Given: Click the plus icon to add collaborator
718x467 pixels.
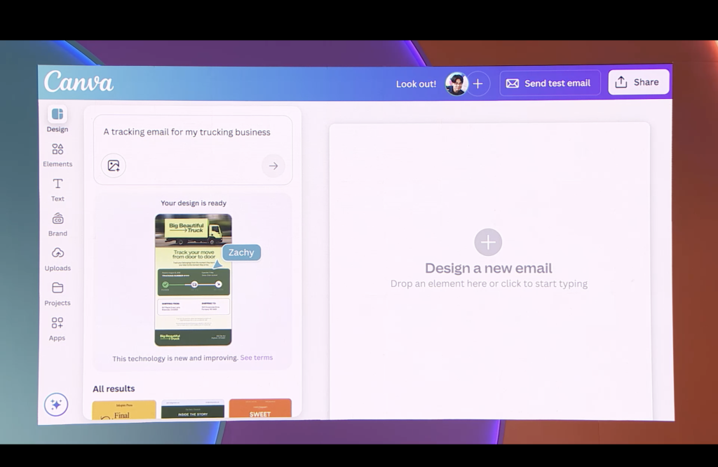Looking at the screenshot, I should (477, 83).
